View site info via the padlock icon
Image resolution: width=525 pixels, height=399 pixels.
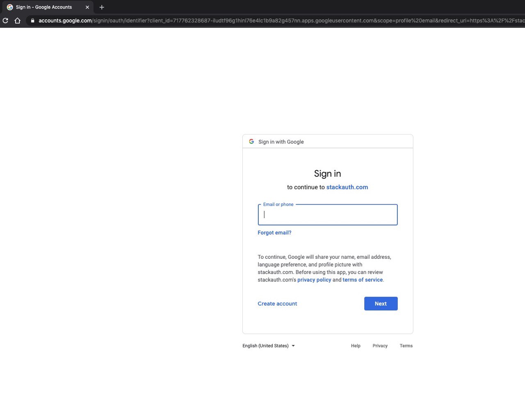tap(32, 21)
